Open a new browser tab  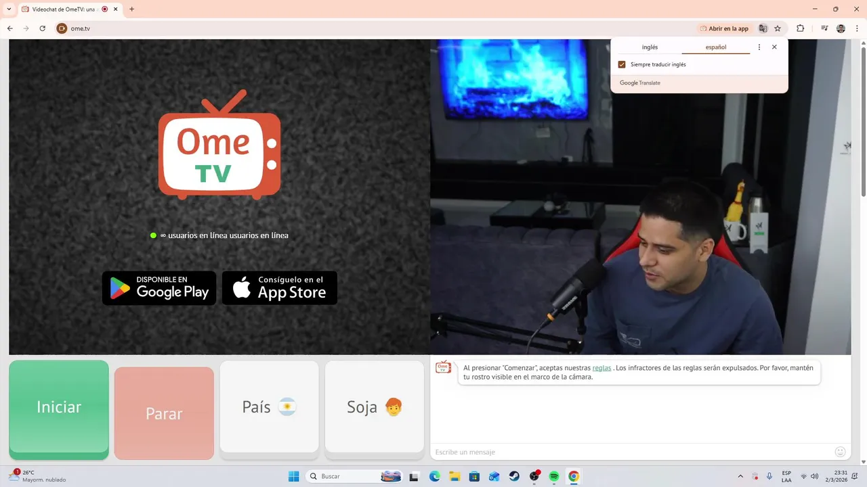(x=131, y=9)
